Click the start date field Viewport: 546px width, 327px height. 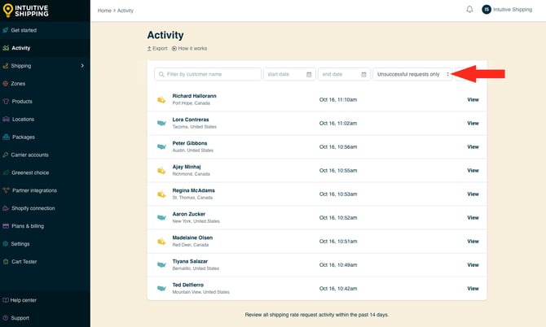(x=289, y=74)
